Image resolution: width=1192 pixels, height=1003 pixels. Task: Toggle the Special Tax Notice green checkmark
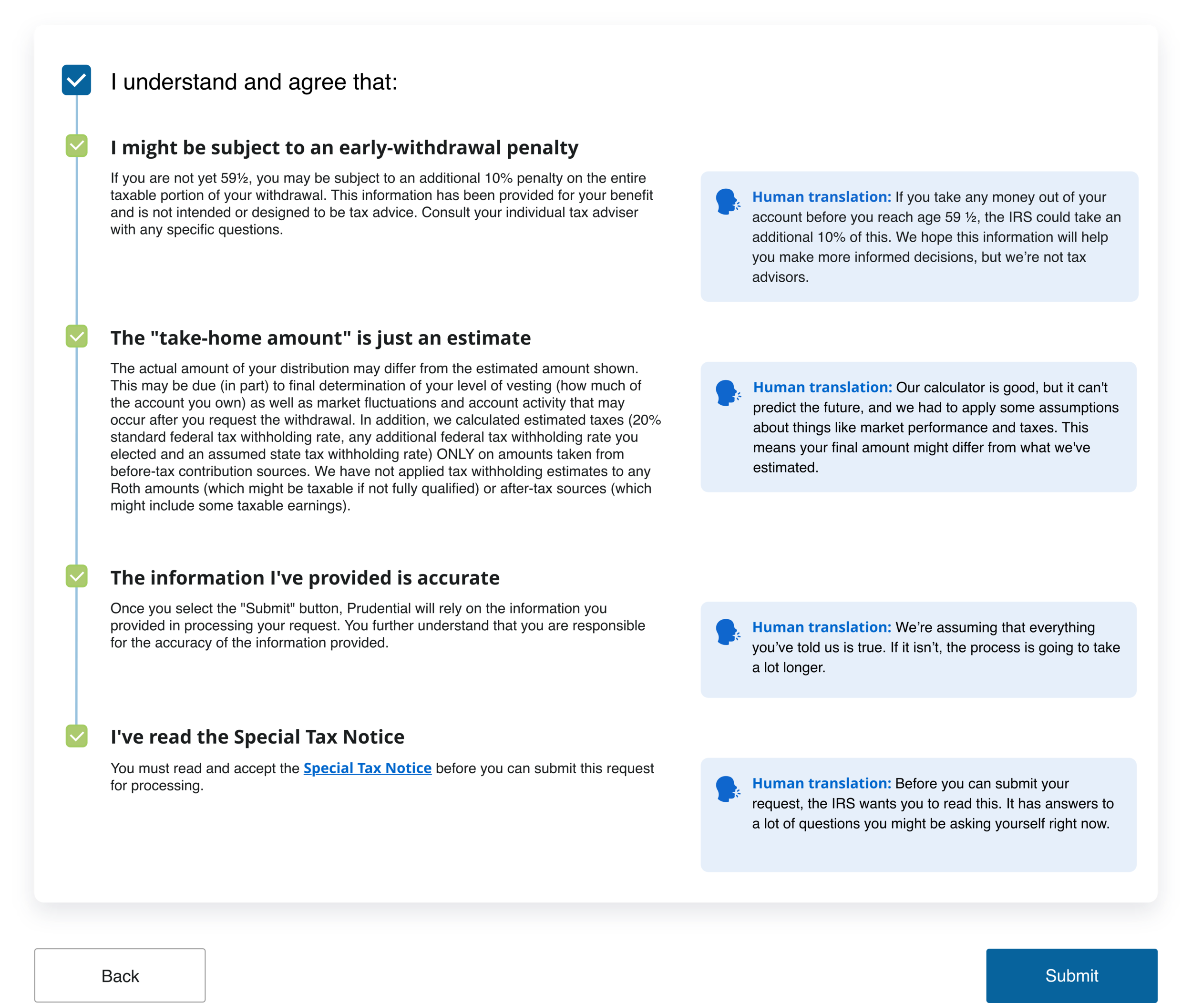(76, 736)
